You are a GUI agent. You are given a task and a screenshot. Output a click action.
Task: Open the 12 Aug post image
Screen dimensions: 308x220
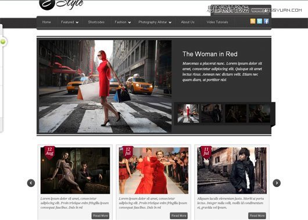click(75, 171)
